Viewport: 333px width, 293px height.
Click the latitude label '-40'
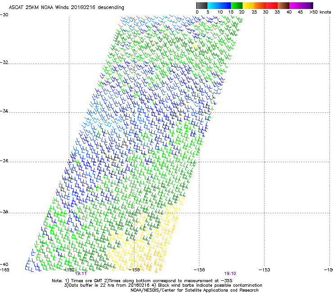(x=4, y=265)
